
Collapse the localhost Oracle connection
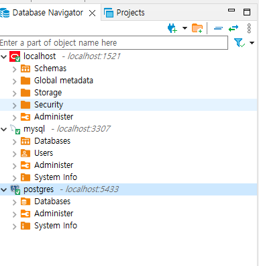[4, 56]
